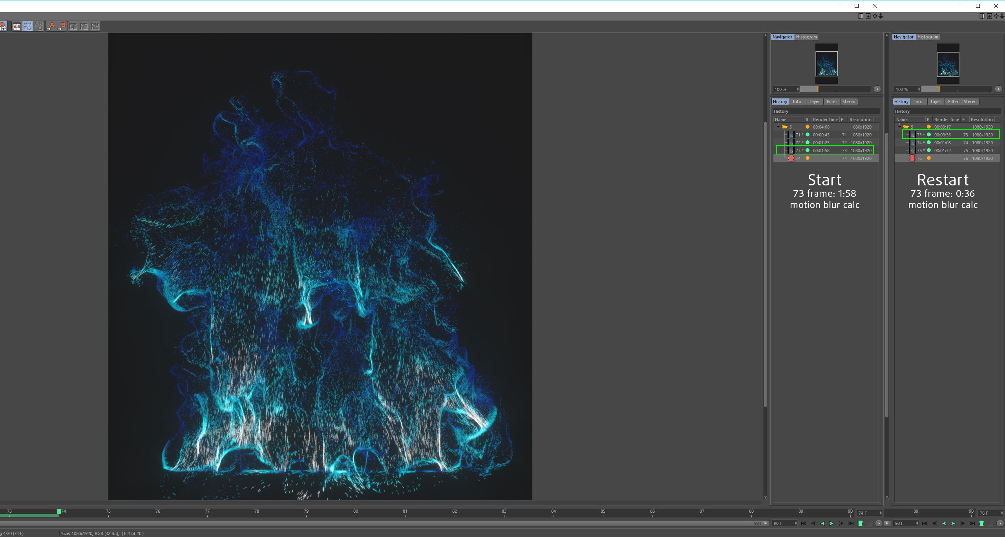Toggle the green frame range icon in the left controls
Image resolution: width=1005 pixels, height=537 pixels.
pos(860,523)
